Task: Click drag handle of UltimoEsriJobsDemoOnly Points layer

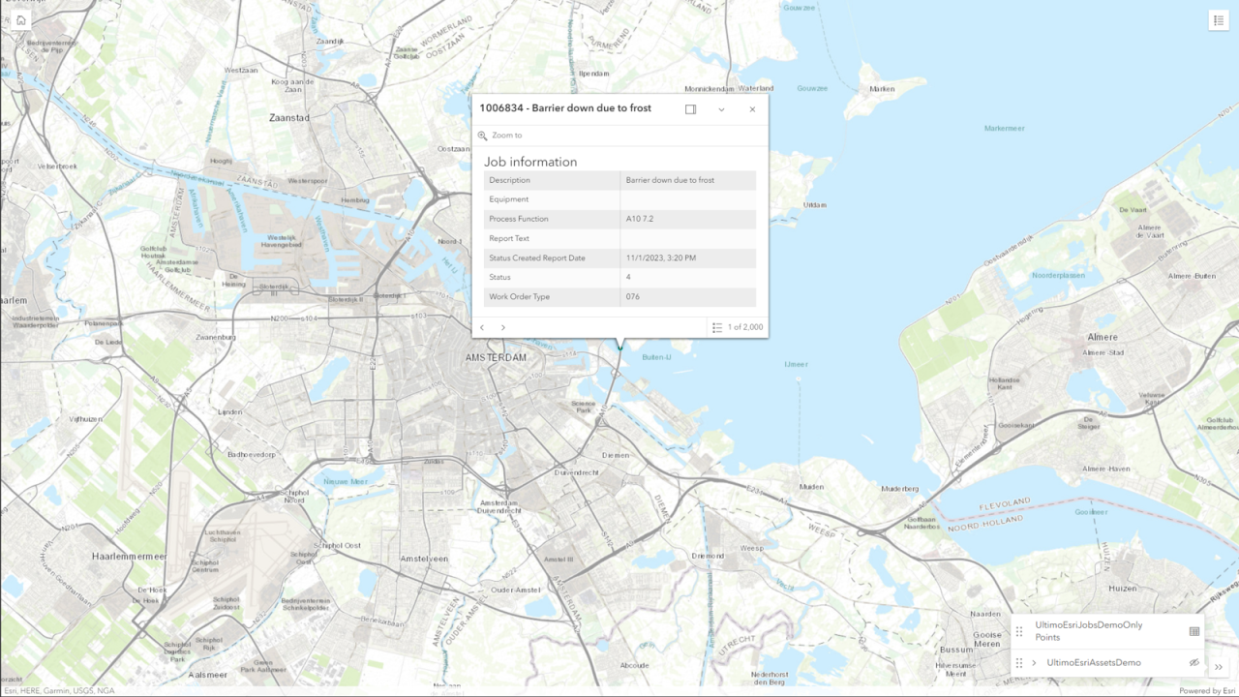Action: [x=1019, y=631]
